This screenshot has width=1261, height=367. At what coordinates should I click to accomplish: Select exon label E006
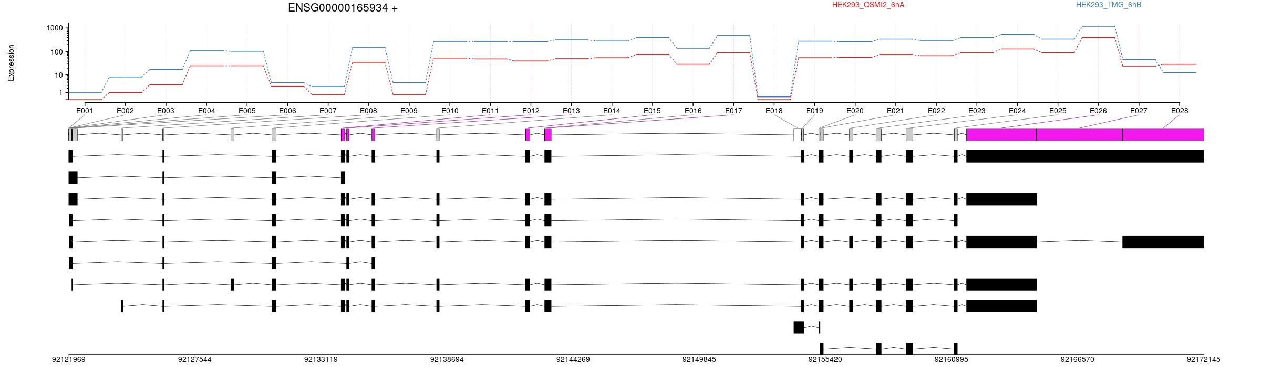pyautogui.click(x=287, y=111)
